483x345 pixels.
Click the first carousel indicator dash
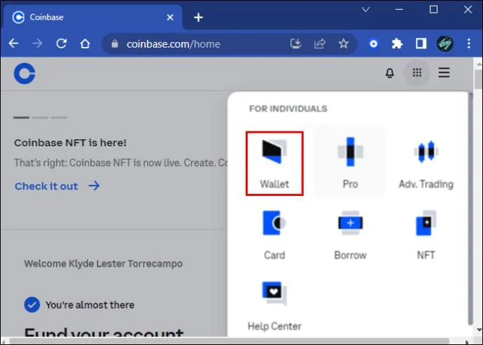coord(21,118)
